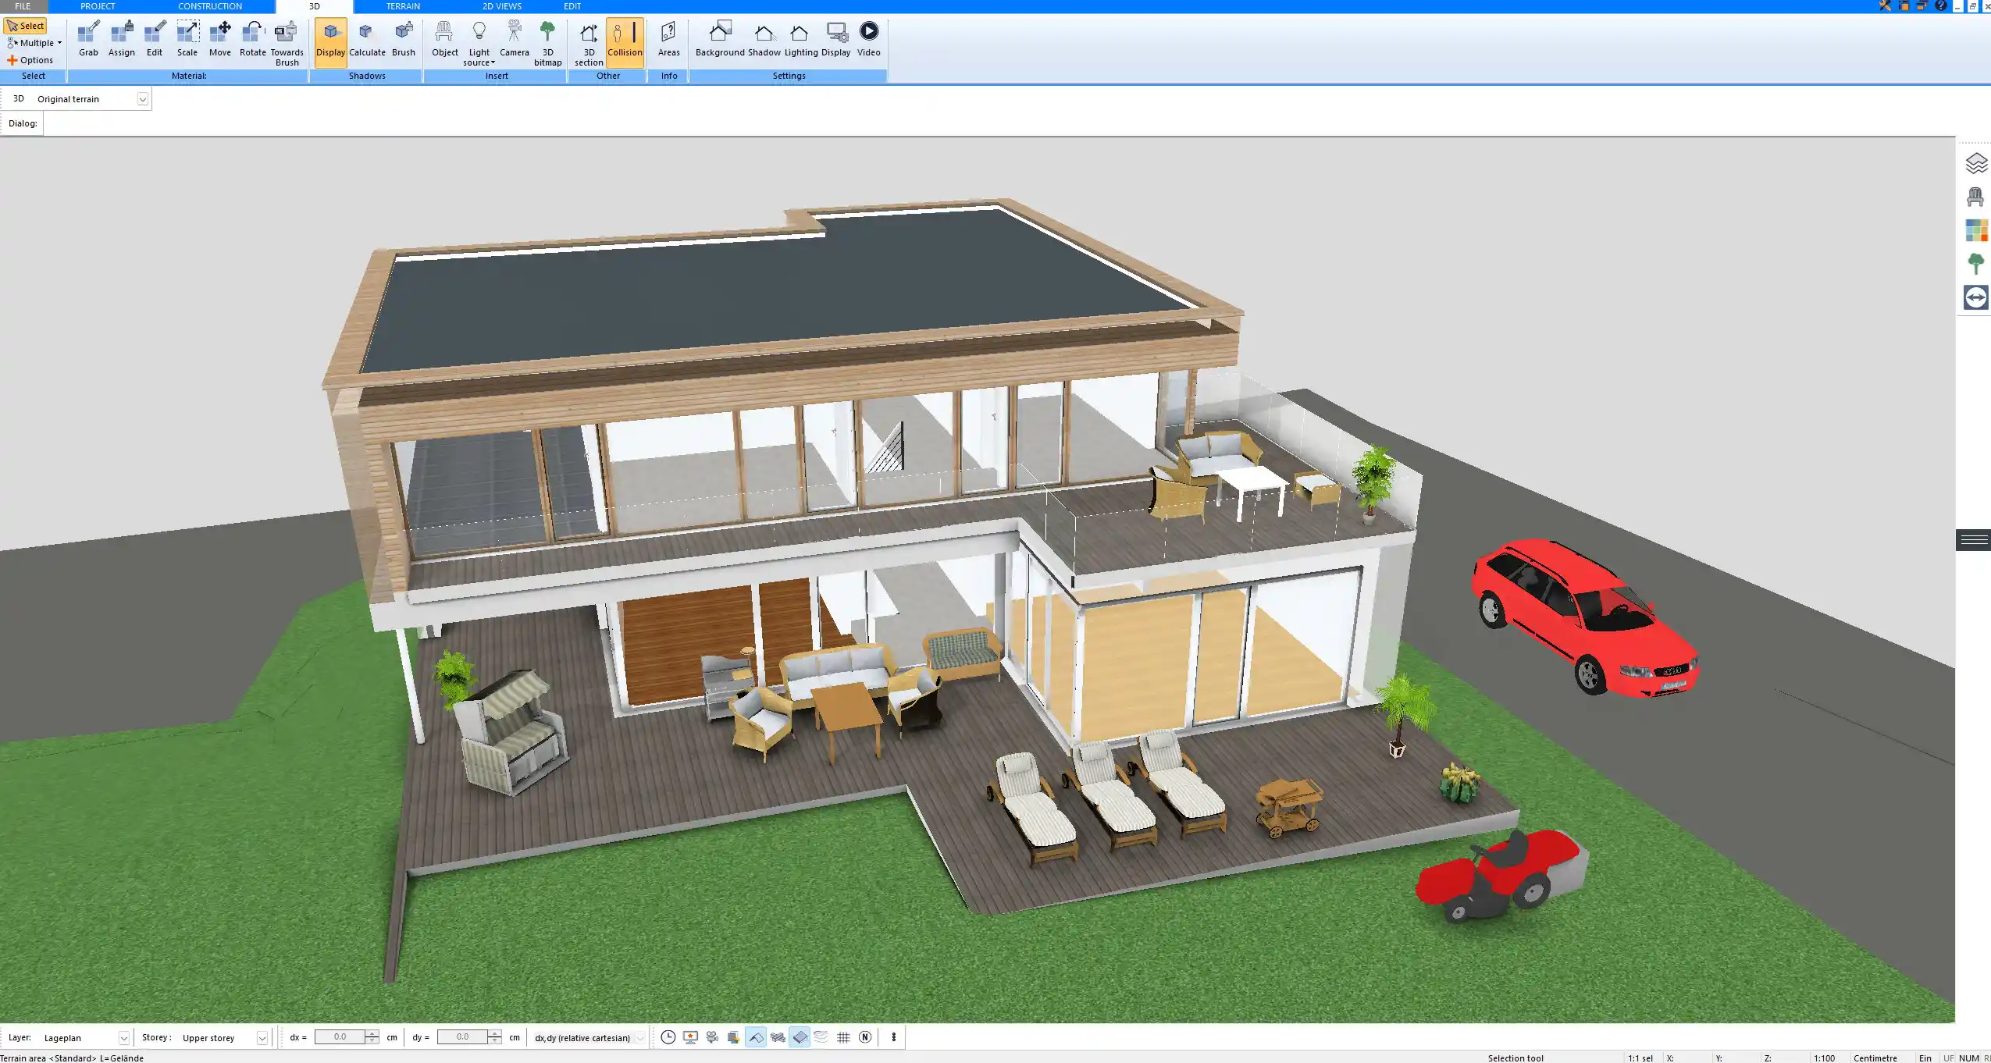Open the Display settings monitor icon
Screen dimensions: 1991x1063
click(835, 39)
